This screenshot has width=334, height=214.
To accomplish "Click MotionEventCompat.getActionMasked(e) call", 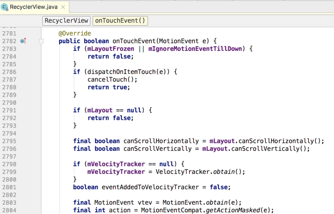I will [x=205, y=210].
